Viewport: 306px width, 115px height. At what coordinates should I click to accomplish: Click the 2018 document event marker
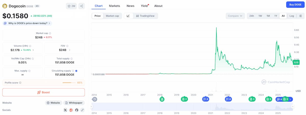(x=162, y=99)
